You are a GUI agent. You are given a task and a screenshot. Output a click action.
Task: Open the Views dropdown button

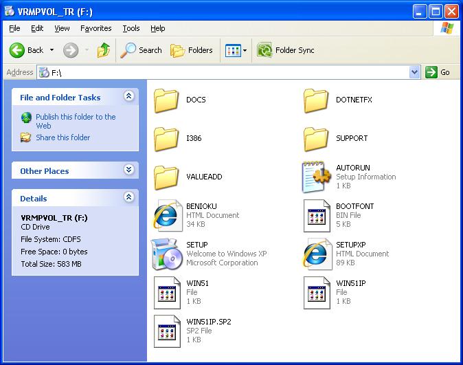tap(236, 50)
